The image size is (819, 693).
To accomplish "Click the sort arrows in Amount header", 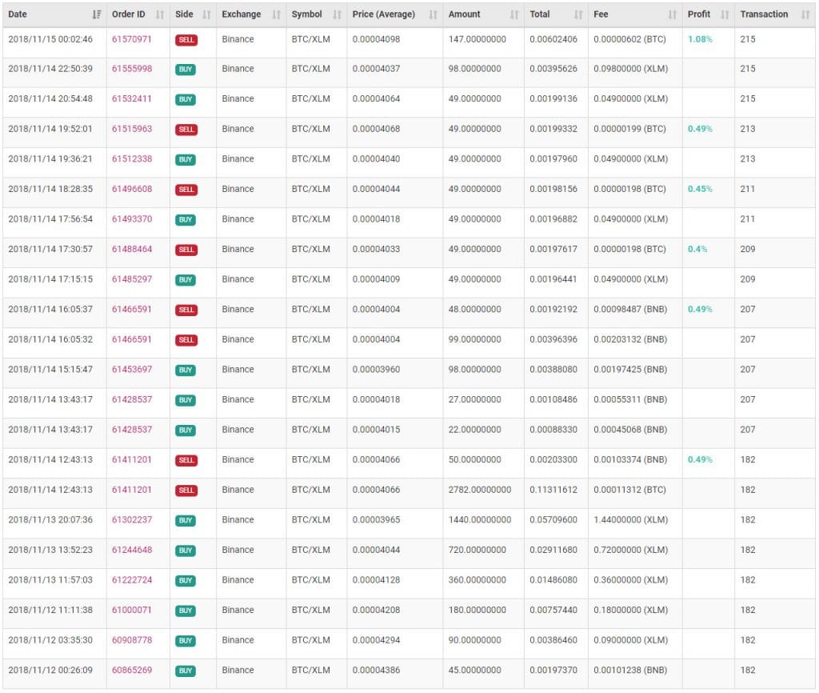I will pos(514,14).
